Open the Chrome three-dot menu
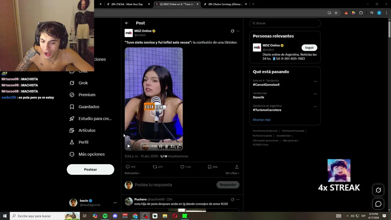 [x=386, y=13]
